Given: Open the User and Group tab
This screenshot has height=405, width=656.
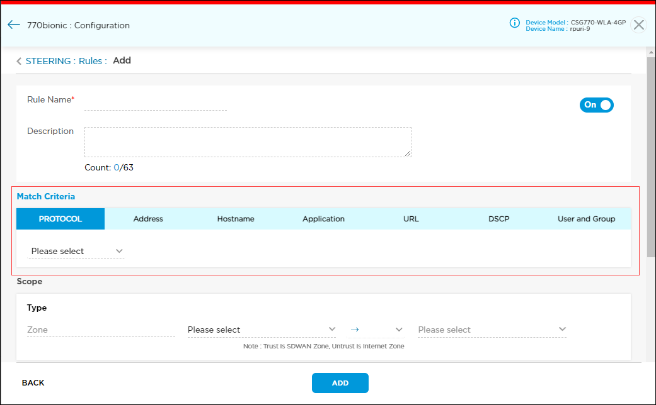Looking at the screenshot, I should point(586,219).
